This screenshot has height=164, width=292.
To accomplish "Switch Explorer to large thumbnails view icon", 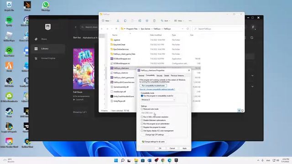I will tap(242, 110).
